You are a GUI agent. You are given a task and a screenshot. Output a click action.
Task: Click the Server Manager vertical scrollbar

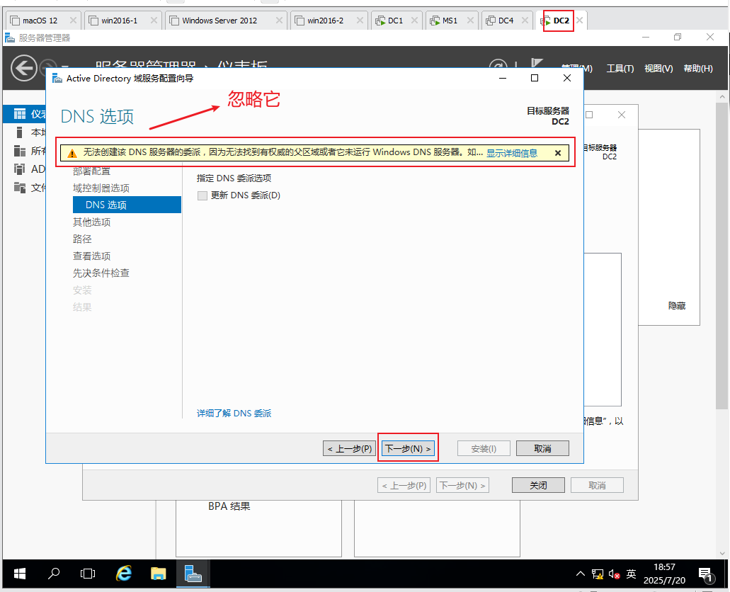click(x=722, y=256)
